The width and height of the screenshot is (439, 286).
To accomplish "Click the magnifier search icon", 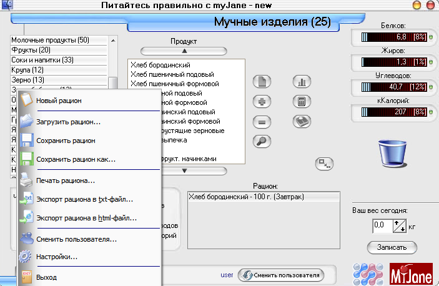I will pos(262,141).
